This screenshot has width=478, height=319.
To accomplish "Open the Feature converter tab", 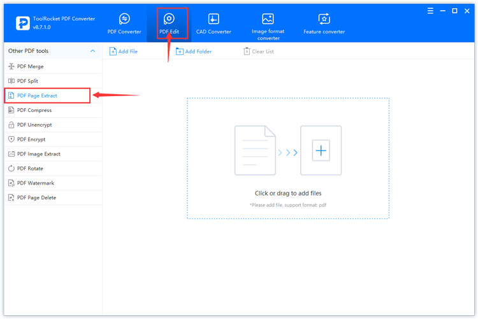I will click(x=324, y=23).
